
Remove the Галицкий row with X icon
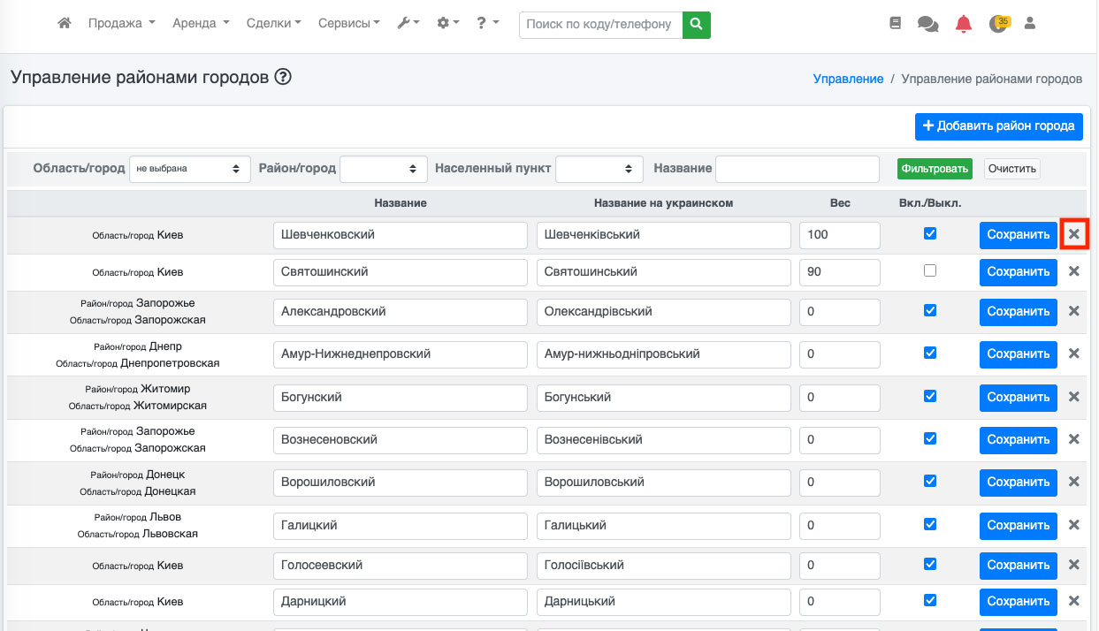click(x=1074, y=525)
